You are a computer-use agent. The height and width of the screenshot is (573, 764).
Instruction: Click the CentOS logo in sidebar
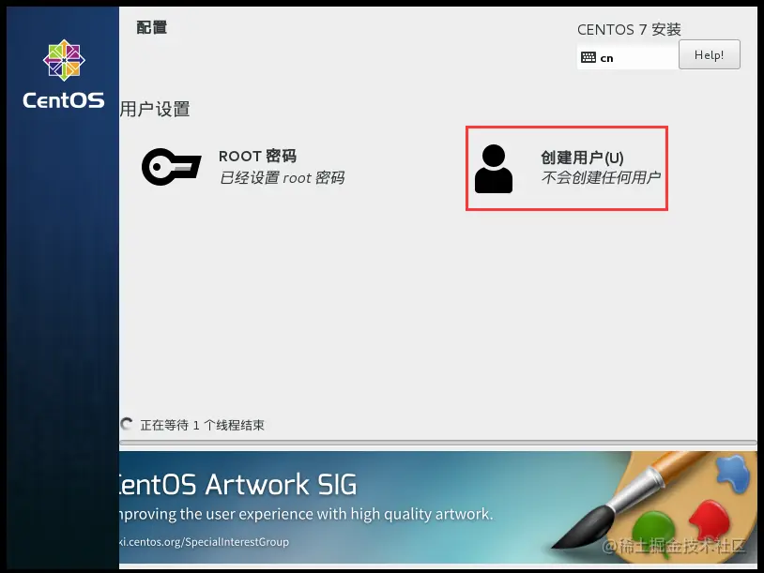tap(64, 60)
